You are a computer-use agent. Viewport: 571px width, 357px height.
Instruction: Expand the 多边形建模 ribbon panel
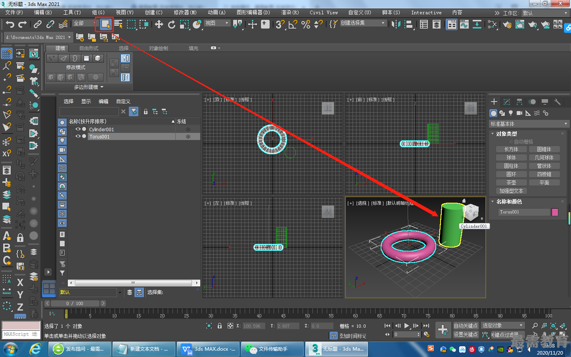(x=89, y=87)
